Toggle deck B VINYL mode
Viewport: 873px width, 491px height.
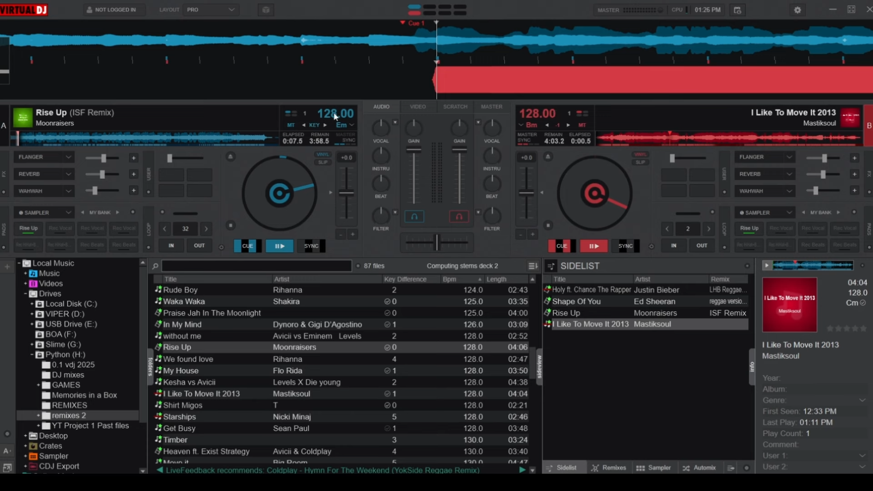coord(640,155)
